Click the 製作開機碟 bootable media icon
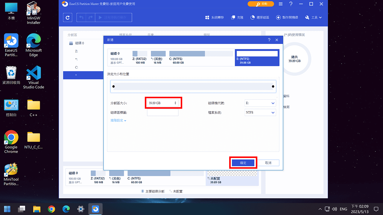 (287, 17)
